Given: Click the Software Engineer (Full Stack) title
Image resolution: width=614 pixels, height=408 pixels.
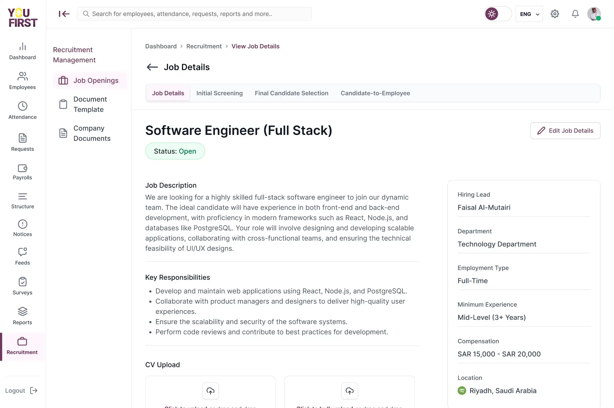Looking at the screenshot, I should click(239, 130).
